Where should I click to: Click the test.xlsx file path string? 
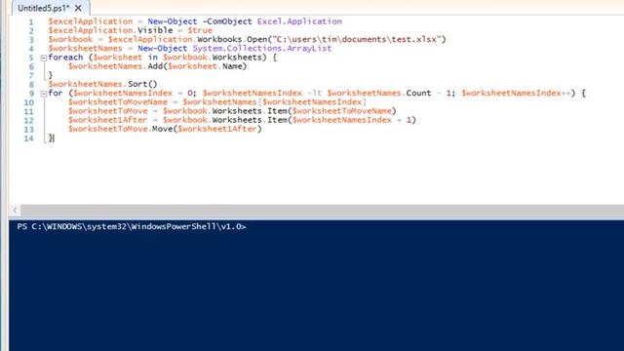click(x=359, y=39)
